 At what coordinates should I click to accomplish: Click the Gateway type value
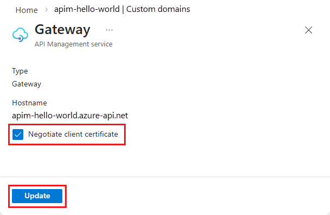[x=27, y=84]
